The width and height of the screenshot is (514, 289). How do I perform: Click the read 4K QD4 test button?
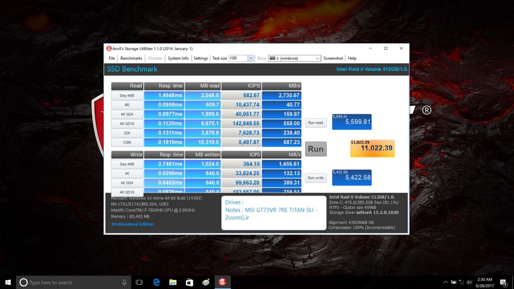(x=127, y=114)
